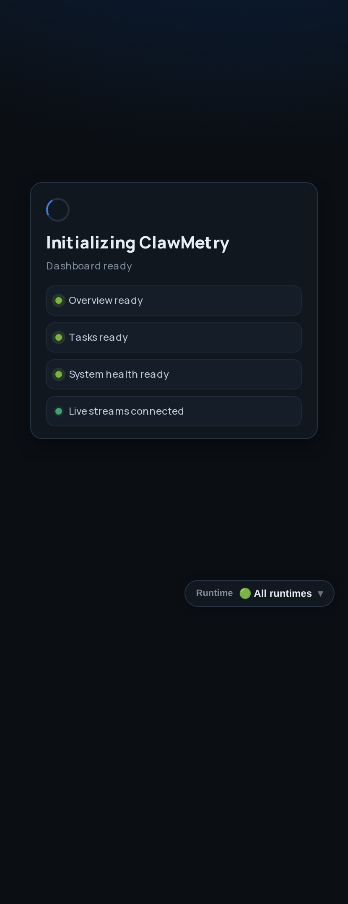This screenshot has width=348, height=904.
Task: Click the green dot beside System health ready
Action: 59,374
